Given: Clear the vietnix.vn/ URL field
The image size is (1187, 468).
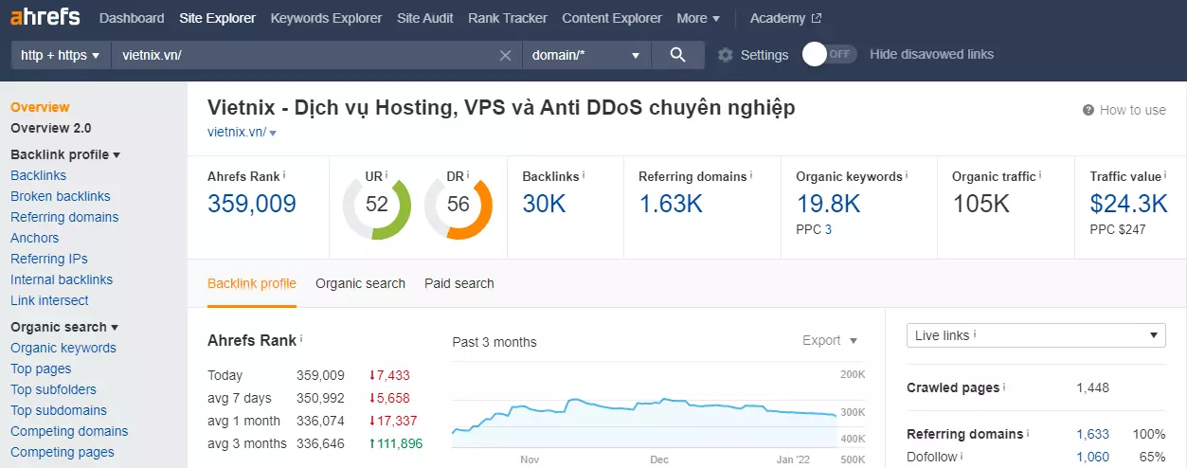Looking at the screenshot, I should (506, 55).
